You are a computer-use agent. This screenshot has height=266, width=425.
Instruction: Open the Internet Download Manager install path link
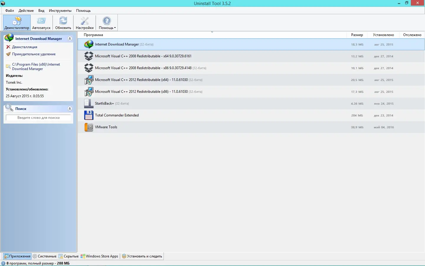point(36,66)
